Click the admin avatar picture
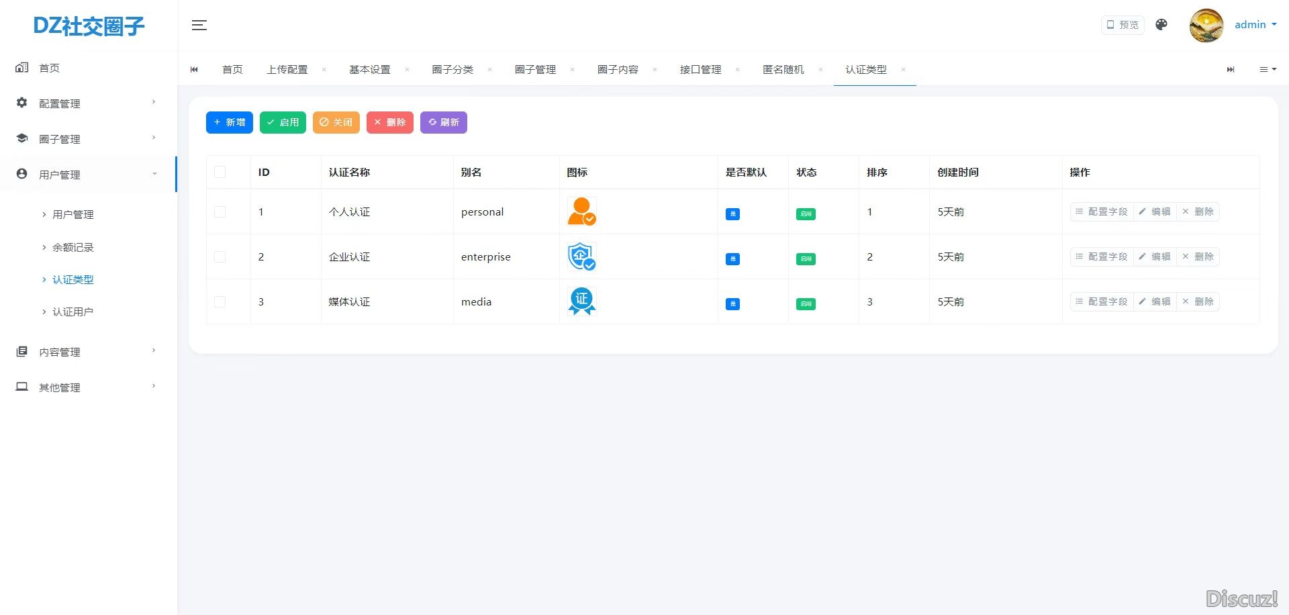Viewport: 1289px width, 615px height. (x=1206, y=26)
